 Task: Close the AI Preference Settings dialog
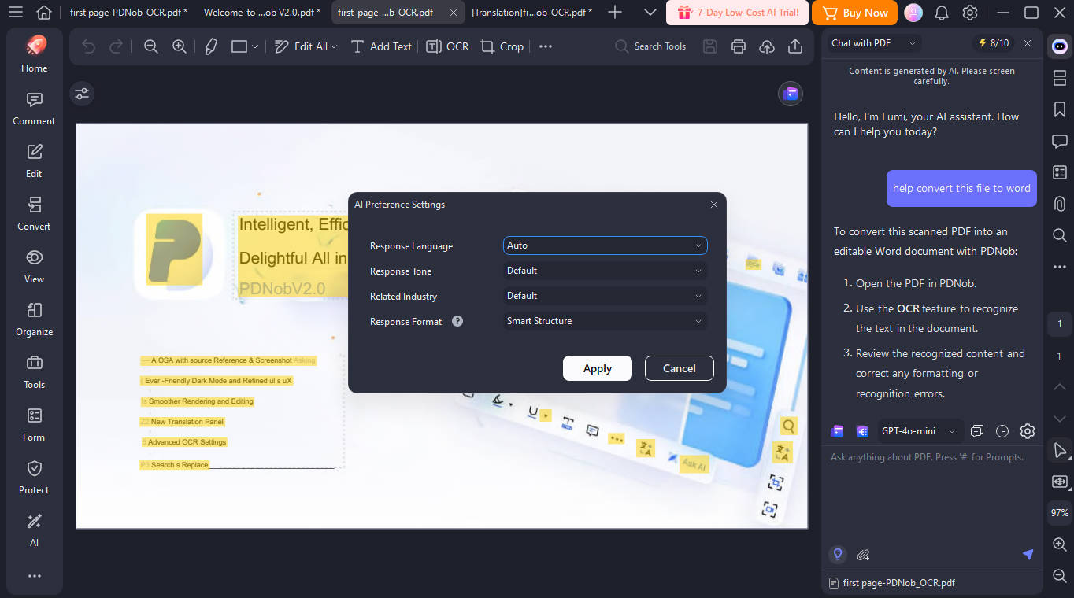714,205
